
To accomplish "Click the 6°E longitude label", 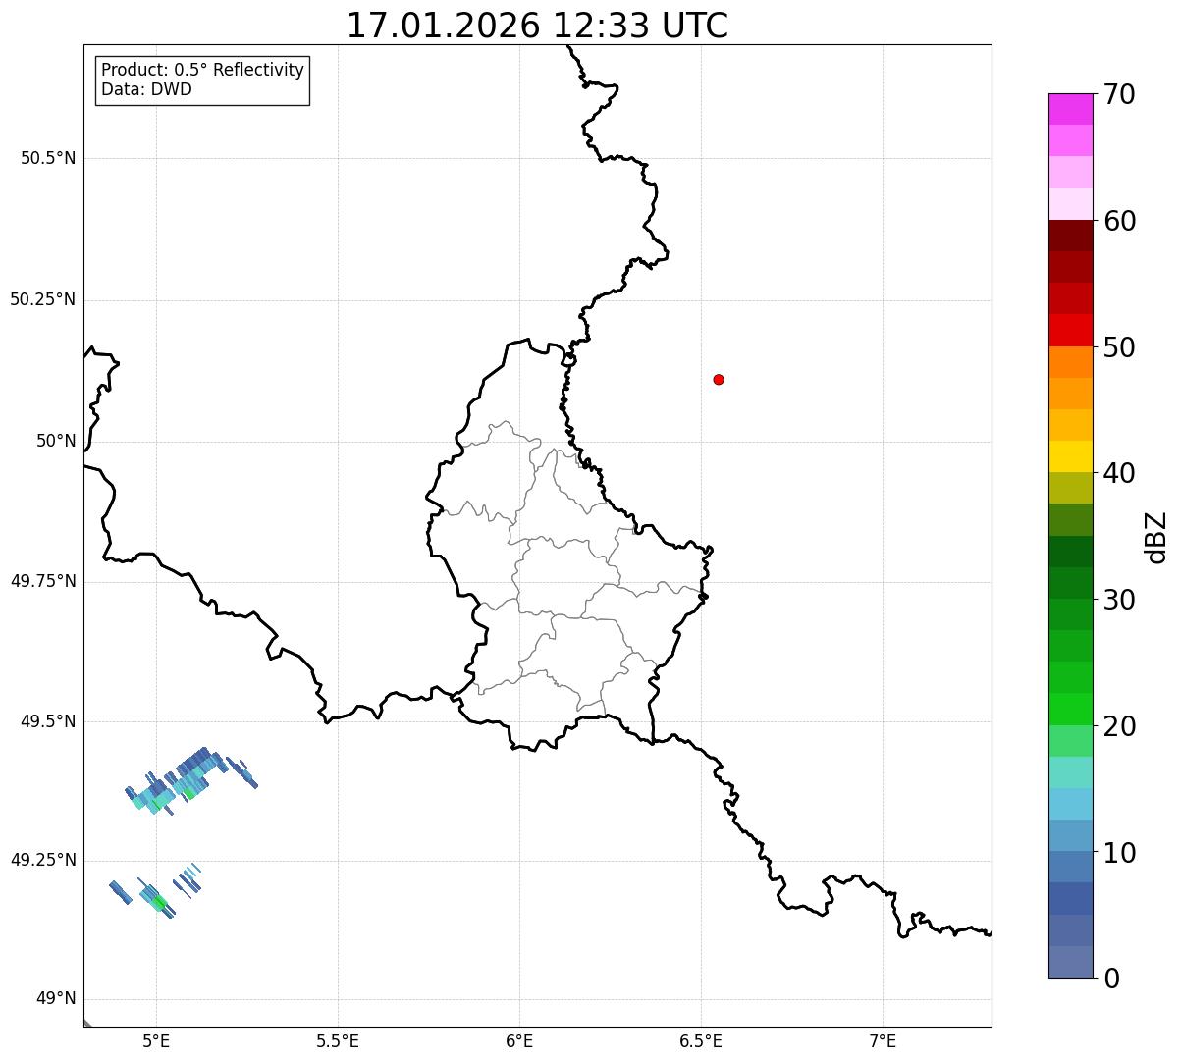I will [519, 1040].
